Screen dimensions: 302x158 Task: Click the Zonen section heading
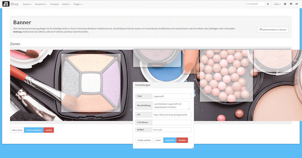(15, 44)
